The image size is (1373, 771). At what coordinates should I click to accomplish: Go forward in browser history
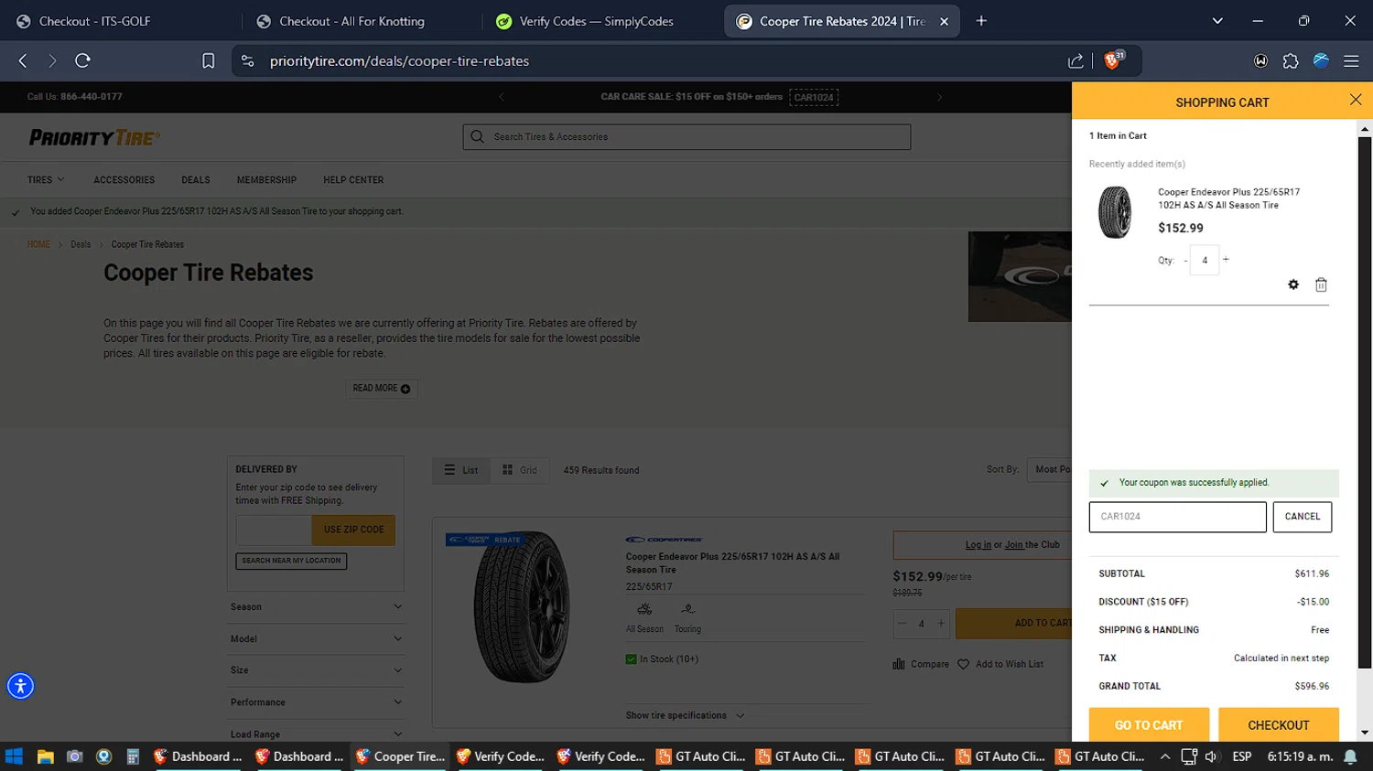tap(52, 60)
